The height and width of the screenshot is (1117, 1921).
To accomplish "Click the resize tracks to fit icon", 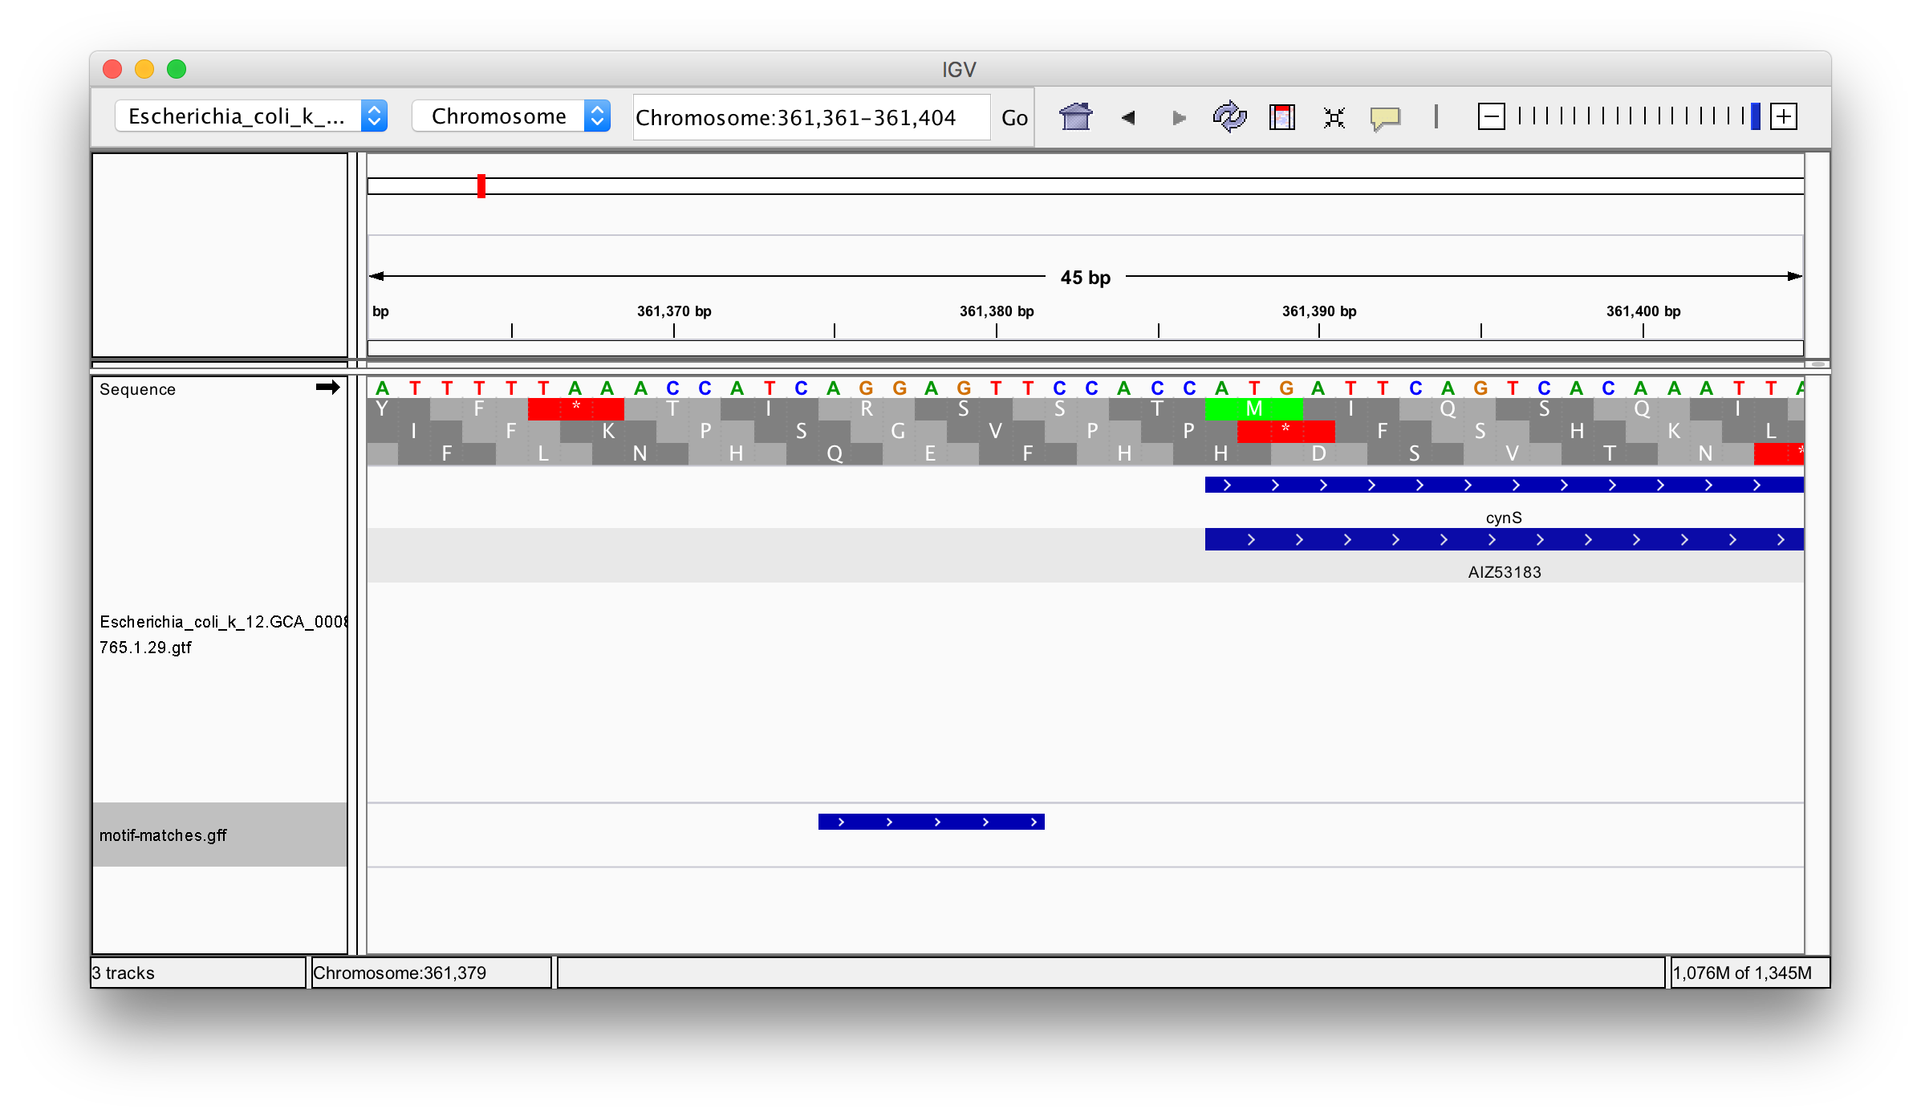I will click(x=1334, y=118).
